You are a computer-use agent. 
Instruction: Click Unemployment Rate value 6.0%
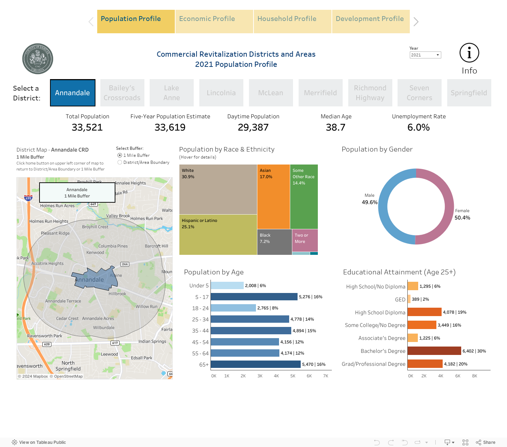[419, 127]
